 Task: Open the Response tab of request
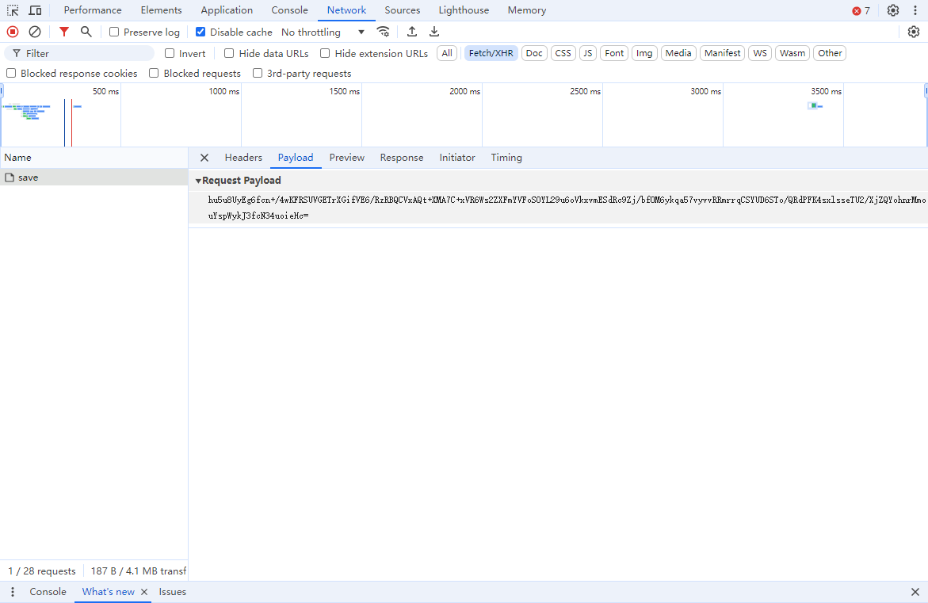[x=401, y=158]
